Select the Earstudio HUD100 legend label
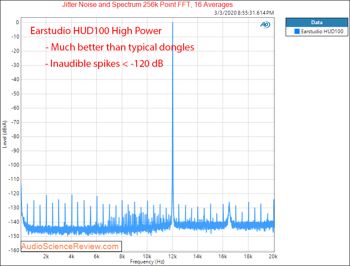350x266 pixels. pos(322,32)
